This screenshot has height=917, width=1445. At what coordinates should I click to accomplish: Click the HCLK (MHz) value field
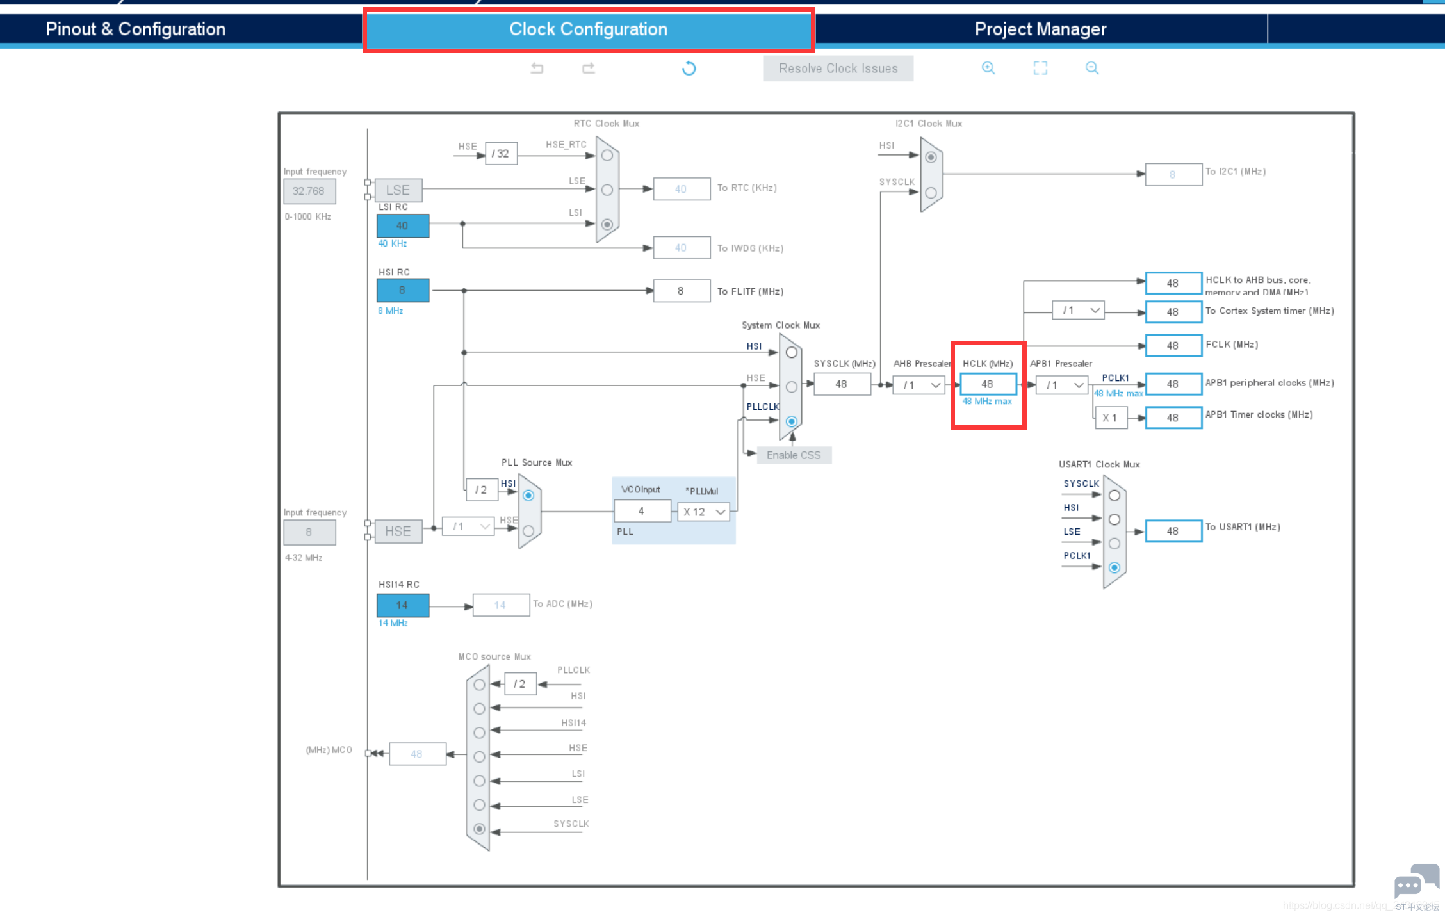click(x=988, y=384)
